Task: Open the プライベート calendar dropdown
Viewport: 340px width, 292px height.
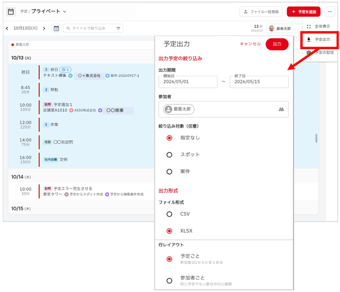Action: pyautogui.click(x=64, y=12)
